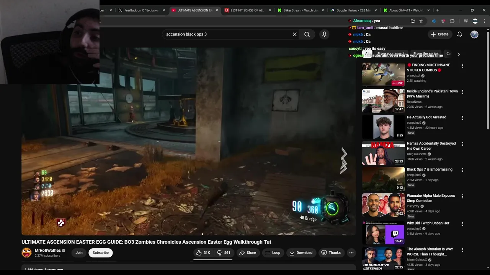Open YouTube notifications bell
The image size is (490, 275).
click(x=460, y=34)
